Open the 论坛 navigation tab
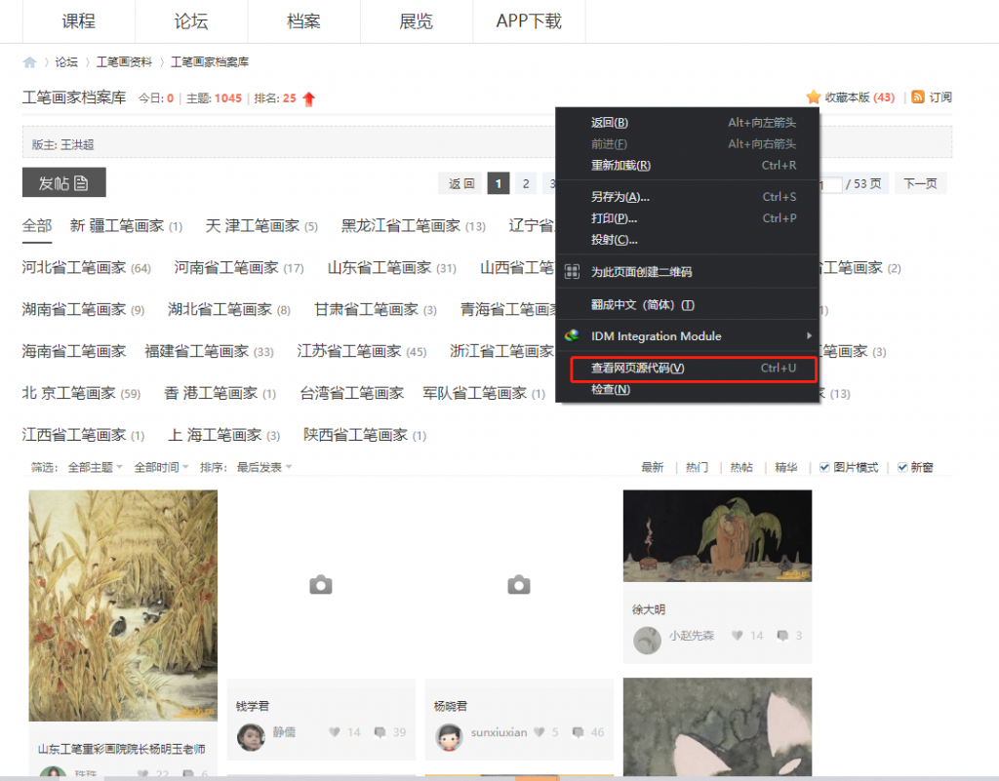 [x=191, y=21]
